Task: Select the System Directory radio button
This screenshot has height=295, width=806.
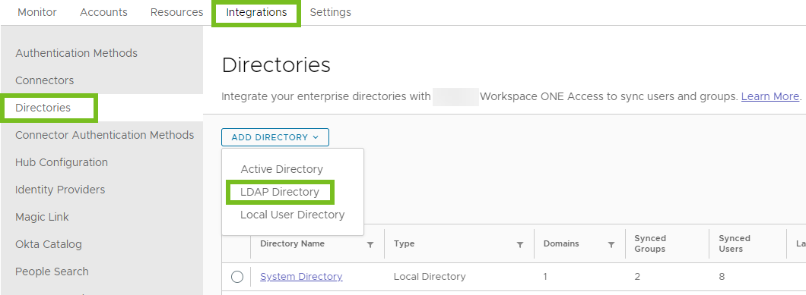Action: coord(237,277)
